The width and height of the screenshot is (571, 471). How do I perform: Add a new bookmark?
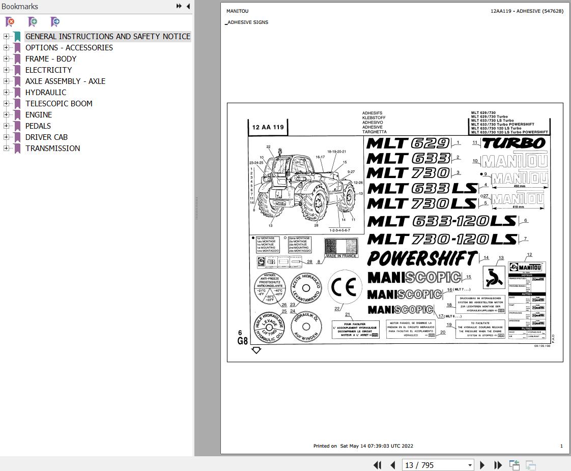[32, 22]
